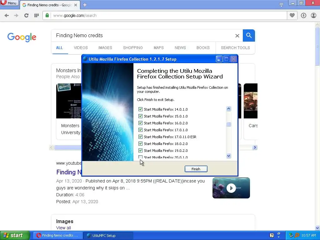This screenshot has height=240, width=320.
Task: Uncheck Start Mozilla Firefox 14.0.1.0
Action: (140, 109)
